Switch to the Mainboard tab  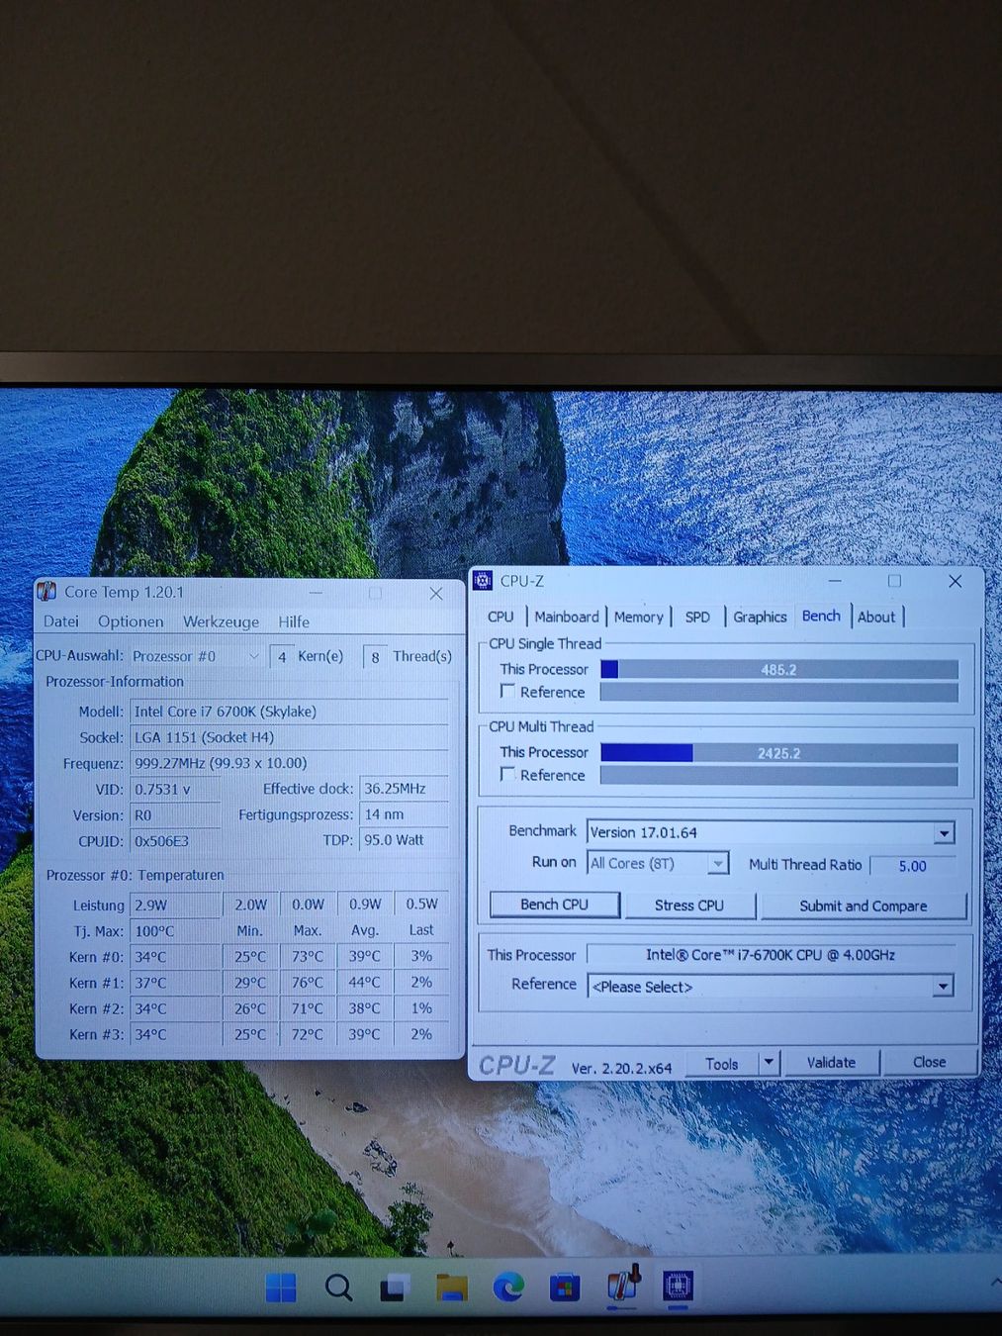click(566, 617)
